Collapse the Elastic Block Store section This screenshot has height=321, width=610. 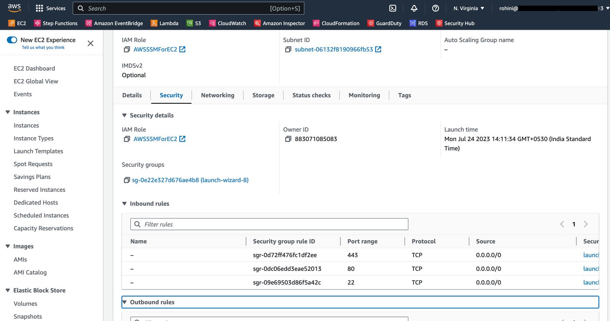[x=8, y=291]
